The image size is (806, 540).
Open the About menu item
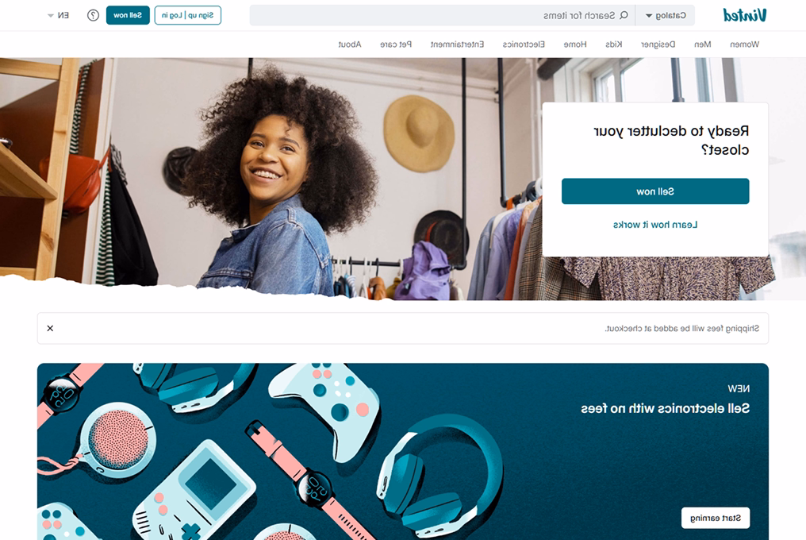click(350, 44)
